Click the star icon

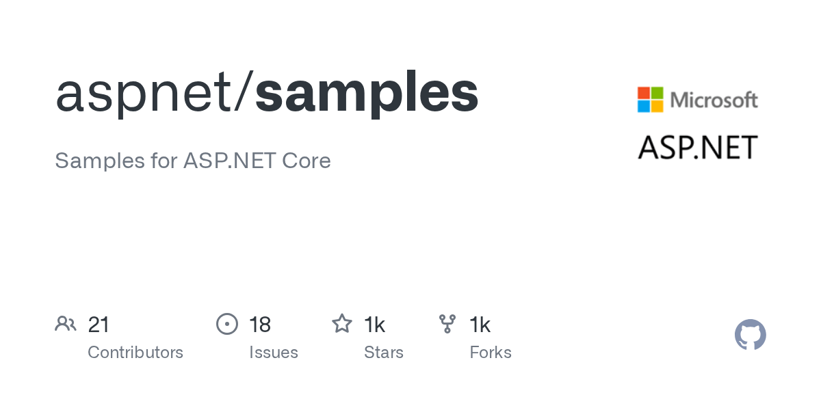[342, 324]
